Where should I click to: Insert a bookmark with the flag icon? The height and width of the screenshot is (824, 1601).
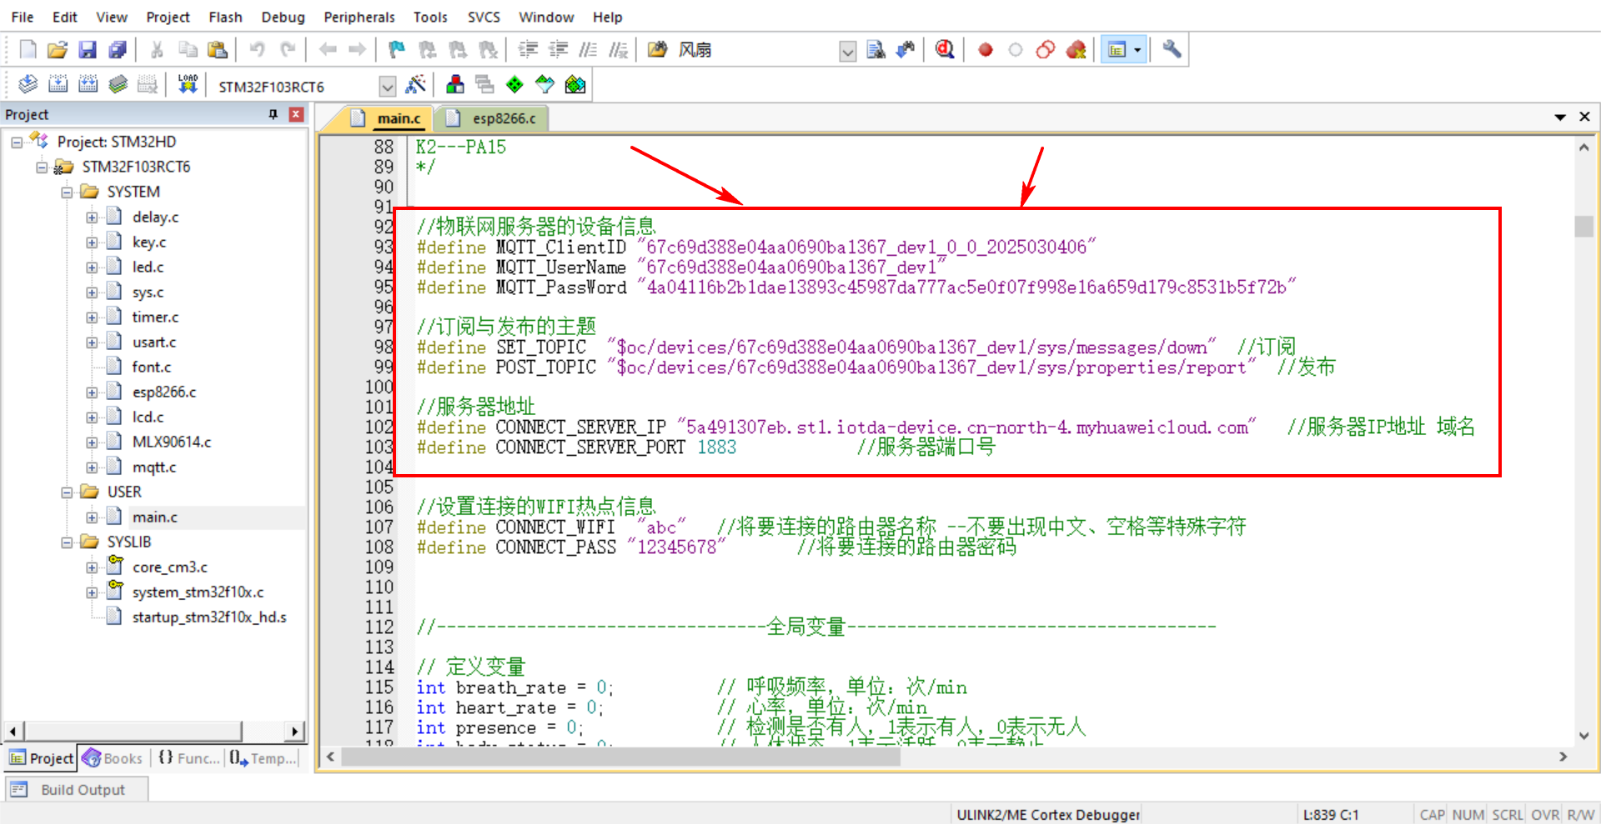397,50
